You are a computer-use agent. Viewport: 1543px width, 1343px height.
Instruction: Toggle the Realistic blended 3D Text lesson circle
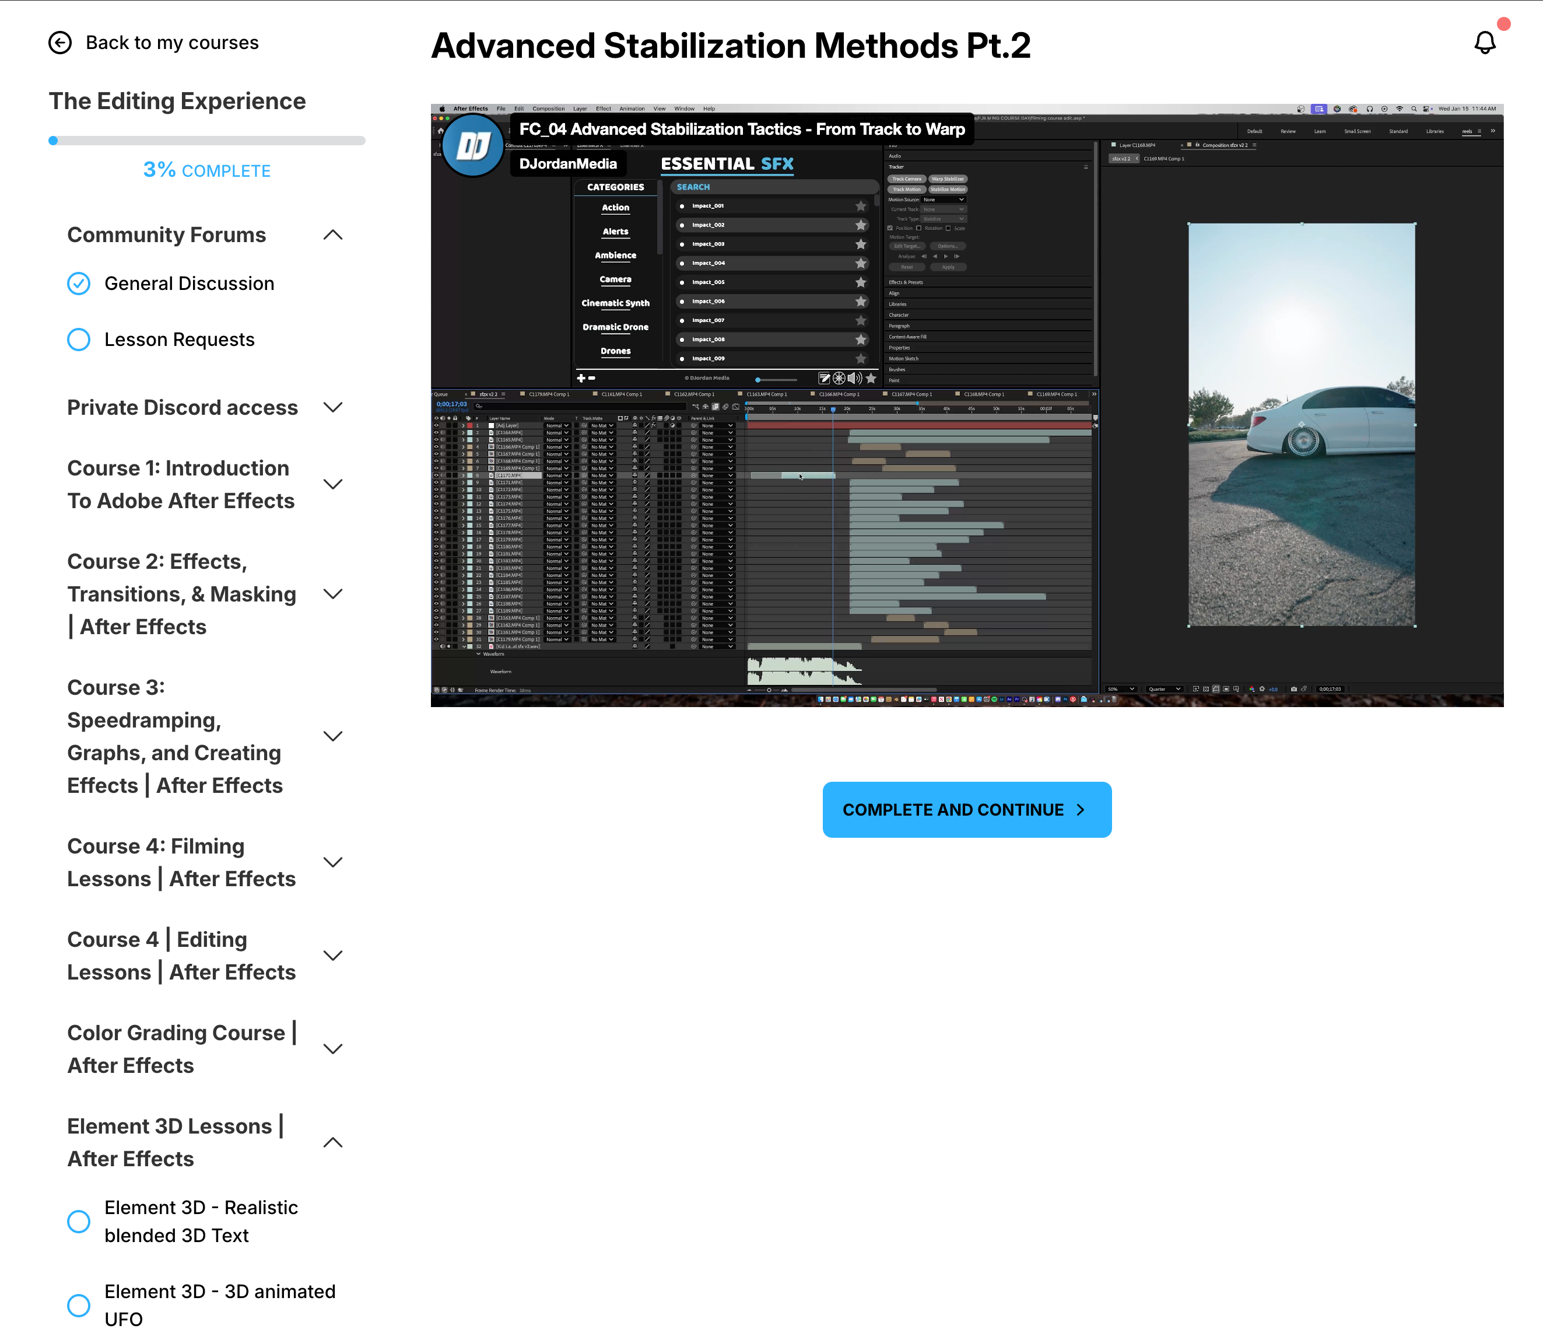(x=79, y=1222)
